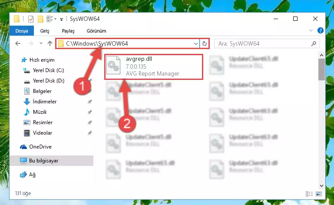Select OneDrive in the navigation pane
The image size is (334, 205).
point(36,147)
